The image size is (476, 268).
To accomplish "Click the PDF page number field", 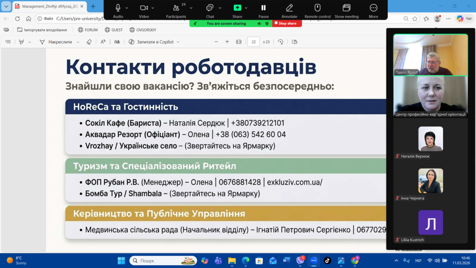I will 253,42.
